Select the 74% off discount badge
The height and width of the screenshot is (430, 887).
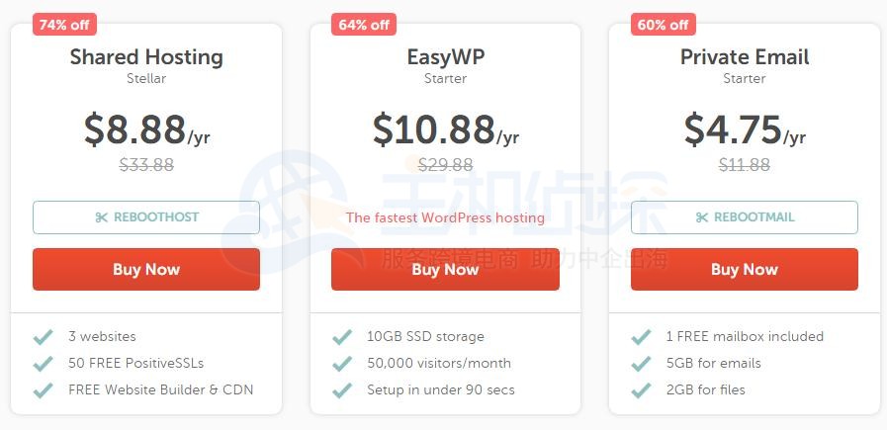tap(63, 25)
